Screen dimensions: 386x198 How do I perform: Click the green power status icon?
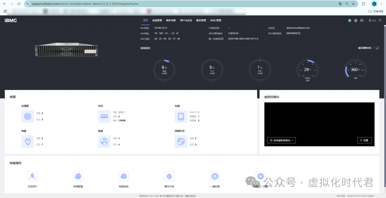pyautogui.click(x=350, y=21)
